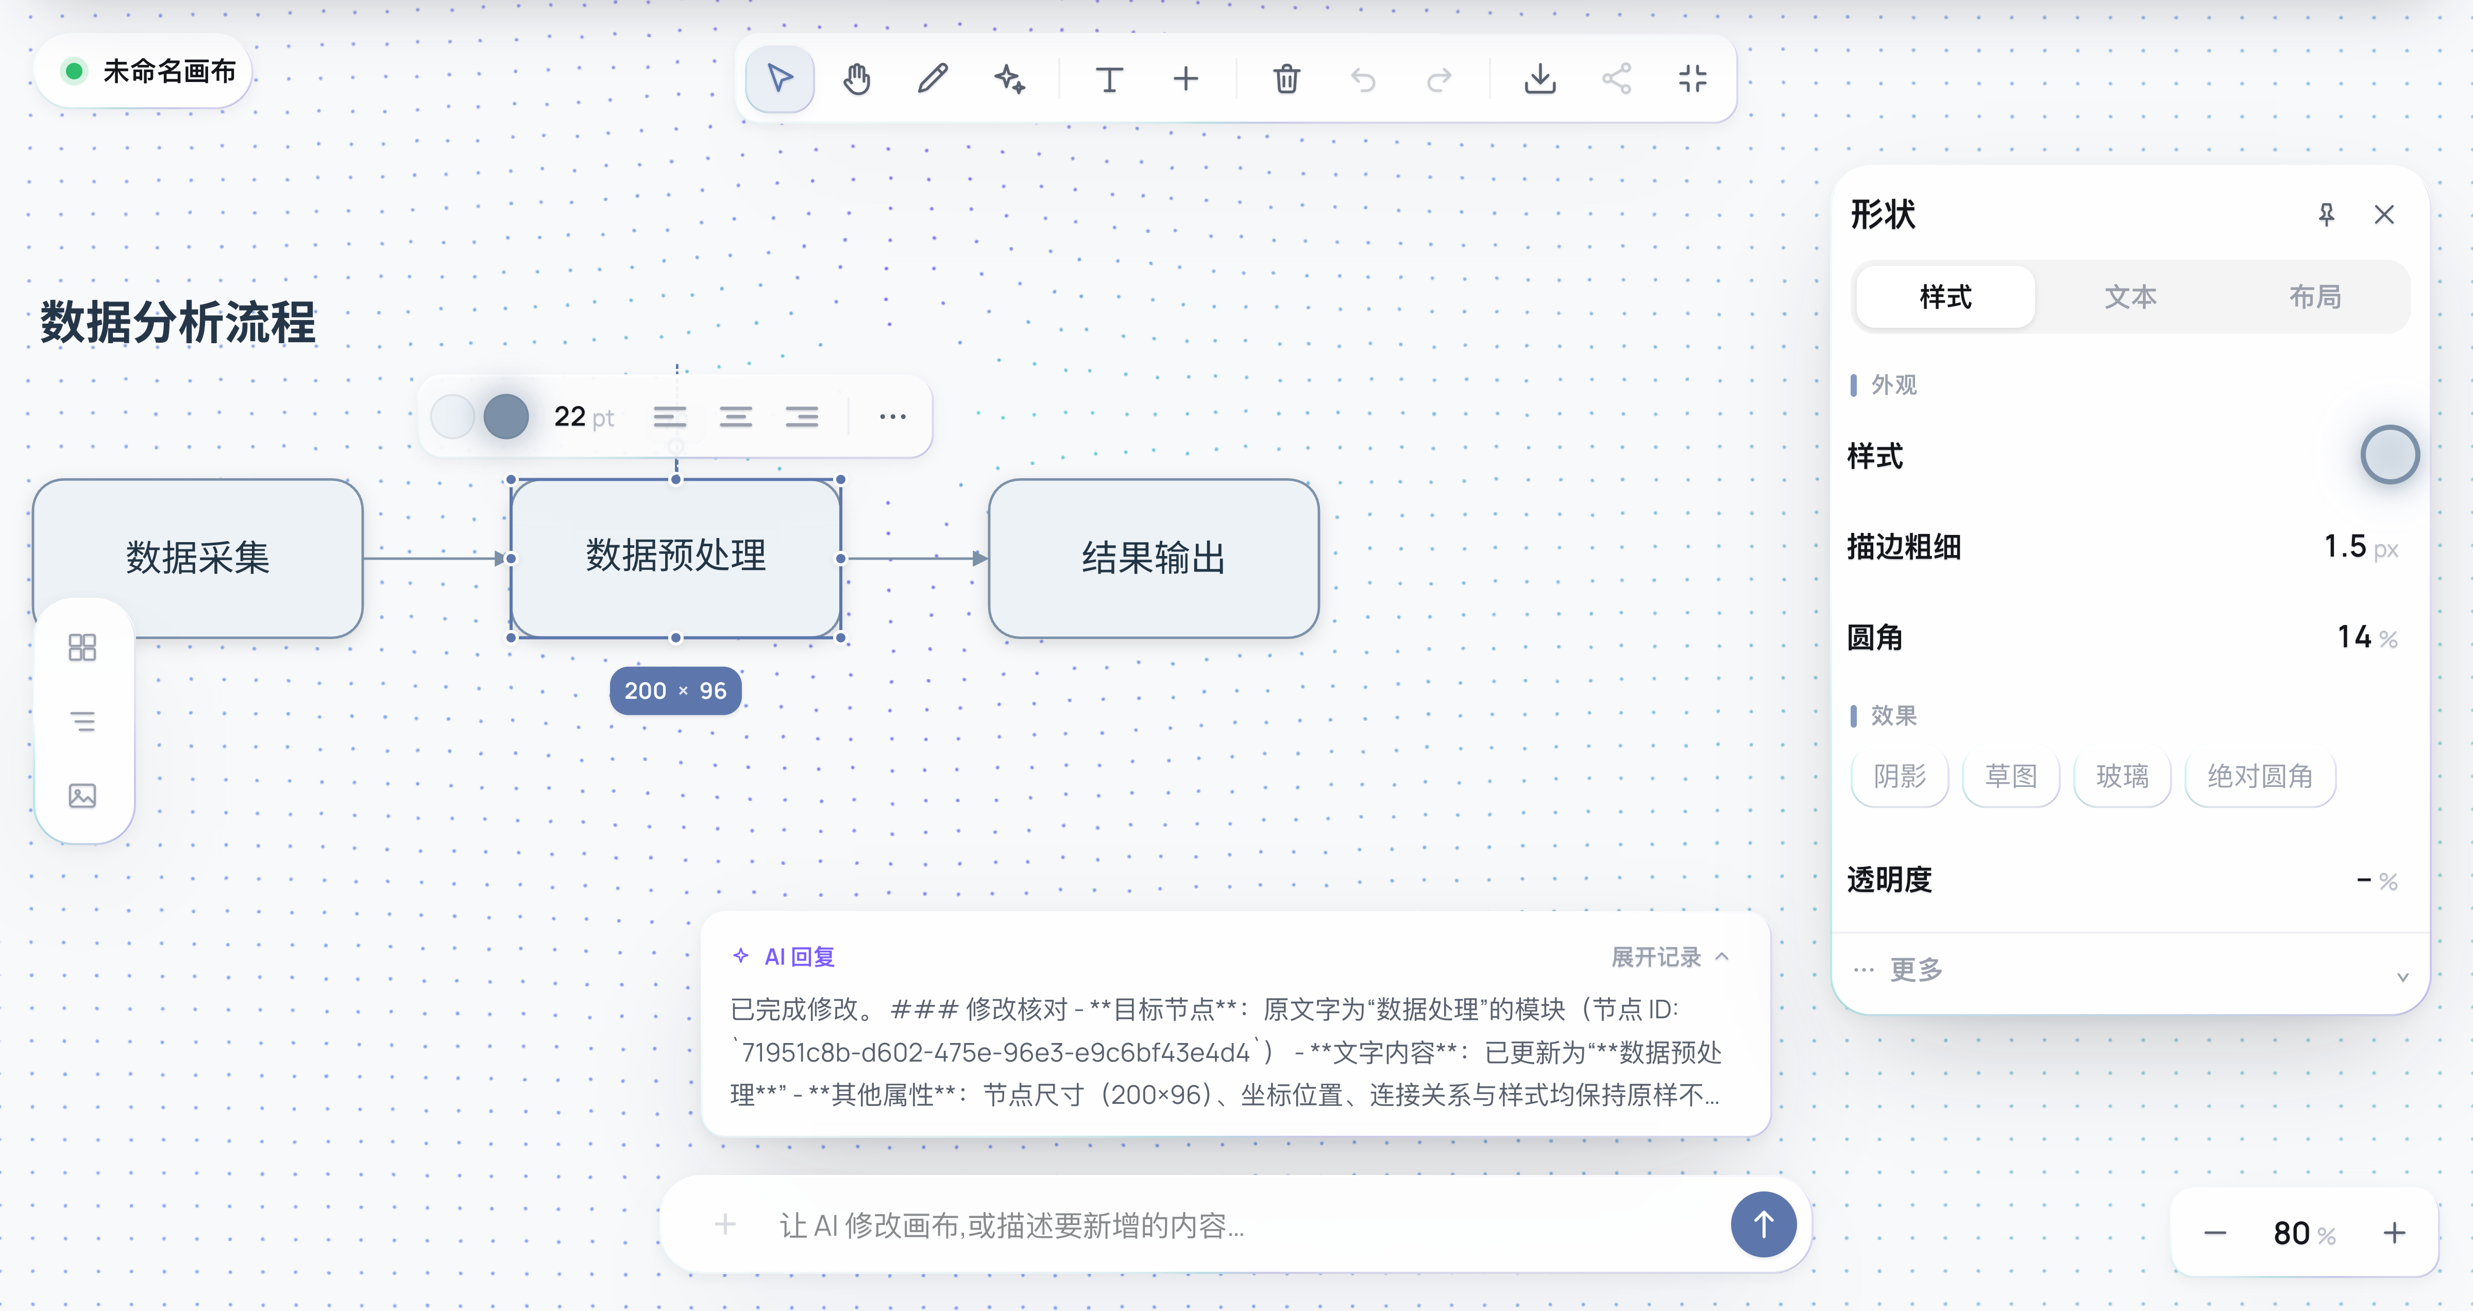Download the canvas via export icon
Viewport: 2473px width, 1311px height.
click(1540, 79)
